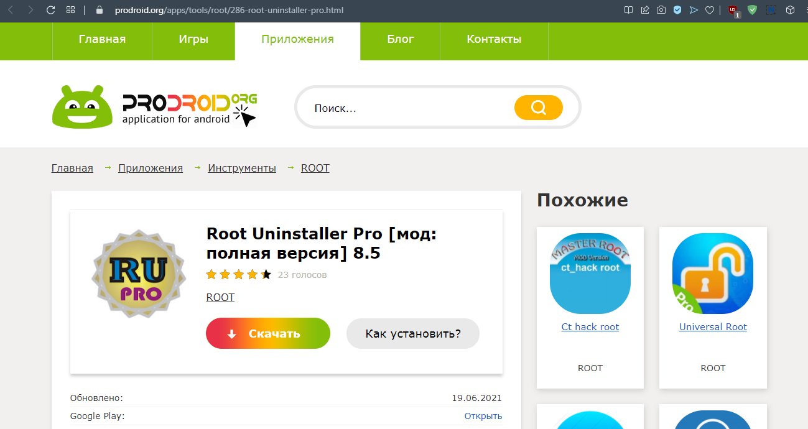Click the Google Play: label

pos(98,416)
